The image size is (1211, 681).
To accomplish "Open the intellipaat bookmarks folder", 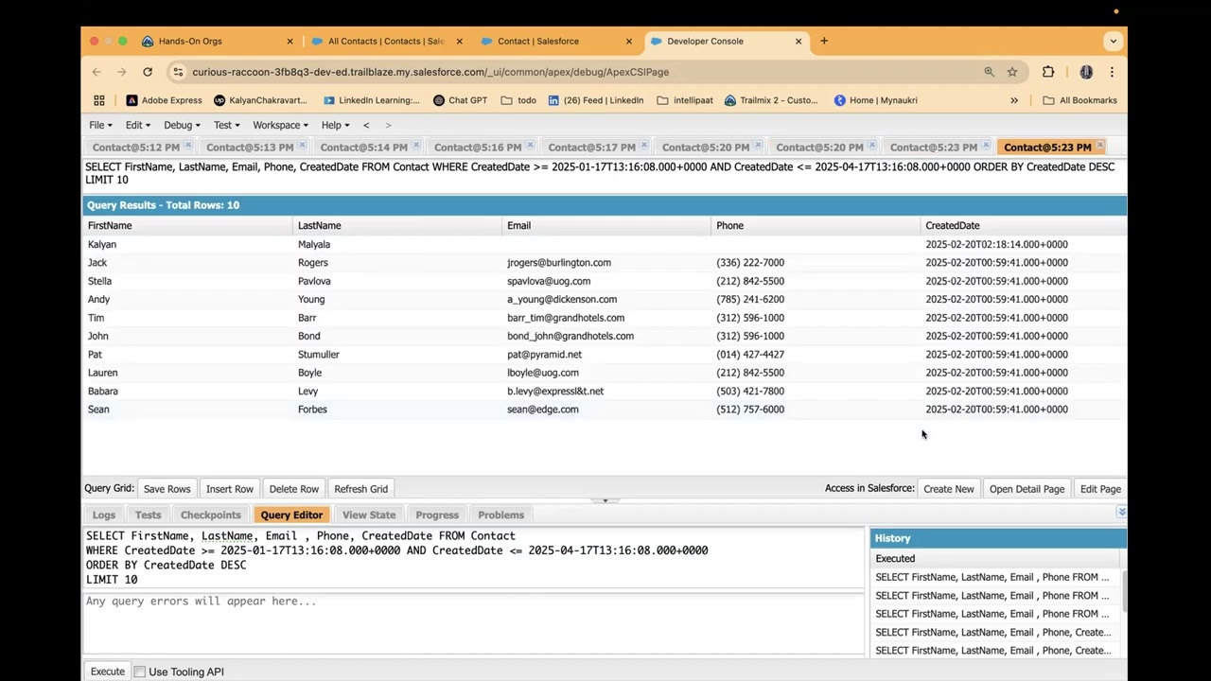I will tap(684, 100).
